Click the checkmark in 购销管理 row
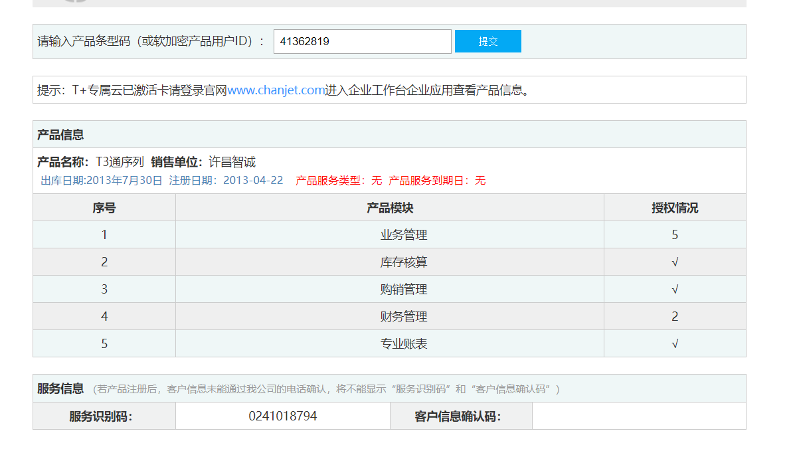The width and height of the screenshot is (795, 449). (x=675, y=290)
